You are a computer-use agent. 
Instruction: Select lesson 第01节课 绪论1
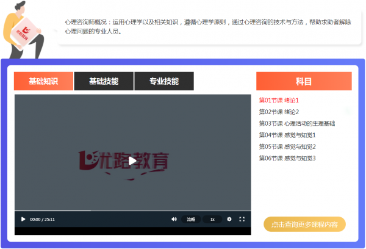point(279,100)
